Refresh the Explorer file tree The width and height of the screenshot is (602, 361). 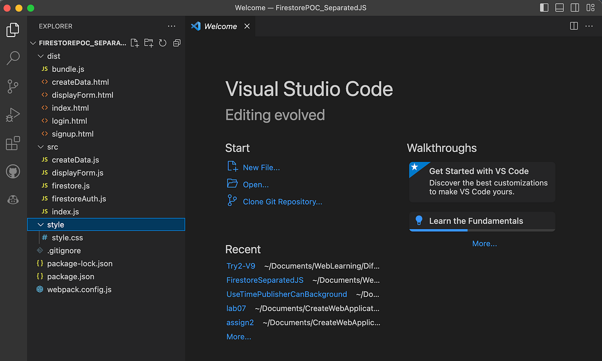[x=163, y=43]
